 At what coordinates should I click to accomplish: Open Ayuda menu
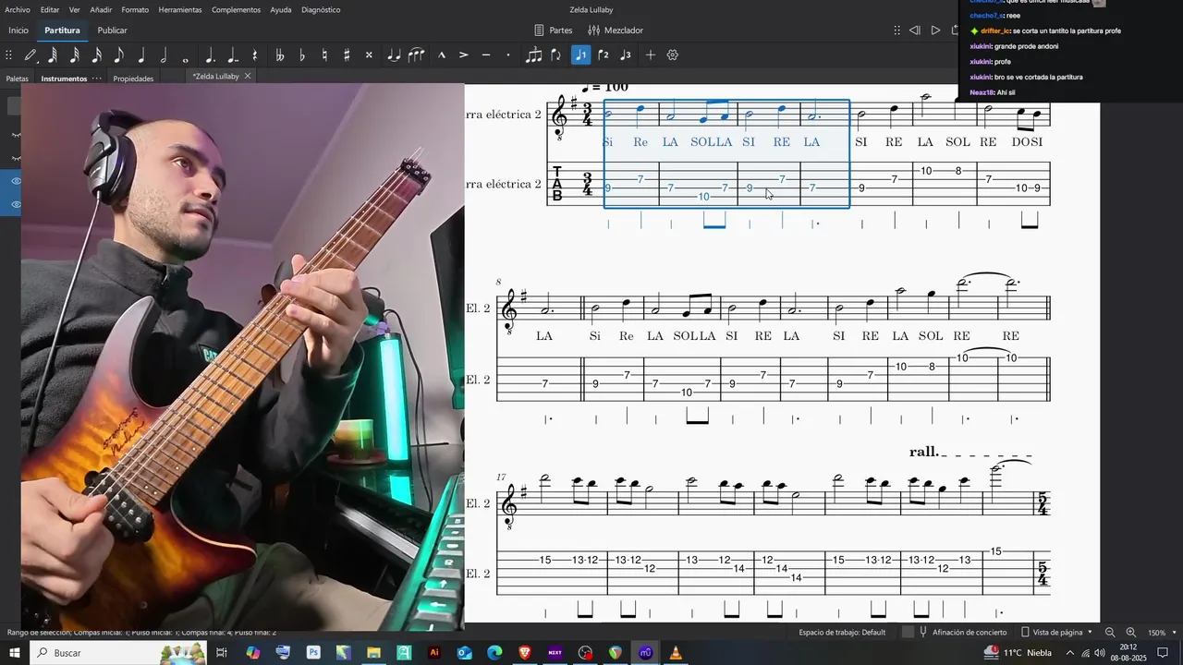(x=281, y=9)
